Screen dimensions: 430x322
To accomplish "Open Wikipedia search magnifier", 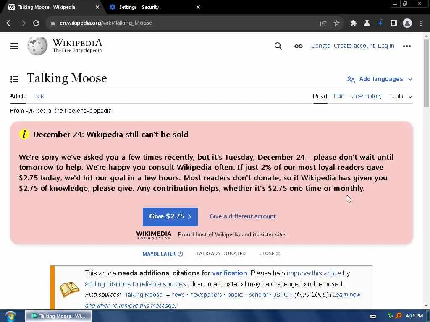I will point(278,46).
